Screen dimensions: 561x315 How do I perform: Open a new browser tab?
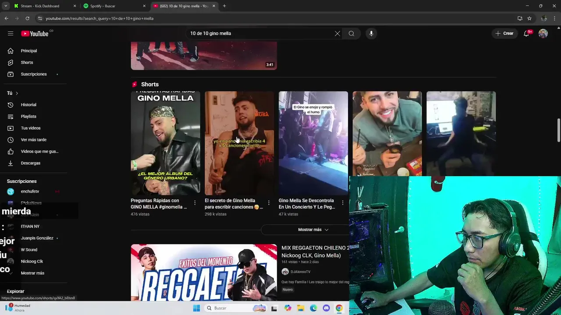click(224, 6)
